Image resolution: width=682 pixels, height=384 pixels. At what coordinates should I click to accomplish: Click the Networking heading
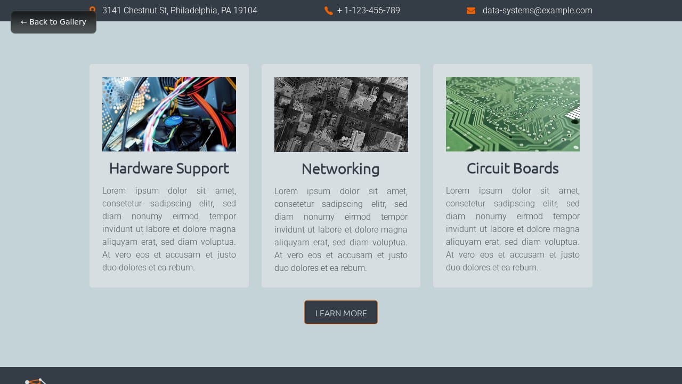pos(340,169)
